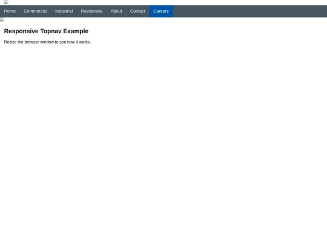
Task: Open the Home nav link
Action: 10,11
